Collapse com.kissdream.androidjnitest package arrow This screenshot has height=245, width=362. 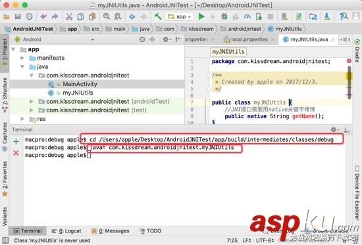pyautogui.click(x=32, y=76)
